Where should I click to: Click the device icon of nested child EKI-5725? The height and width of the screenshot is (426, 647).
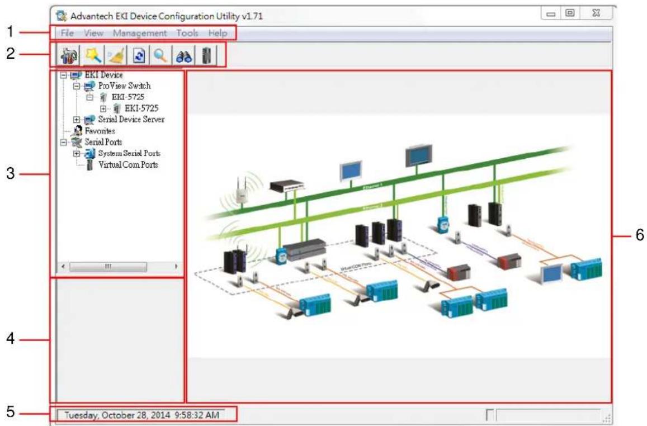coord(117,108)
